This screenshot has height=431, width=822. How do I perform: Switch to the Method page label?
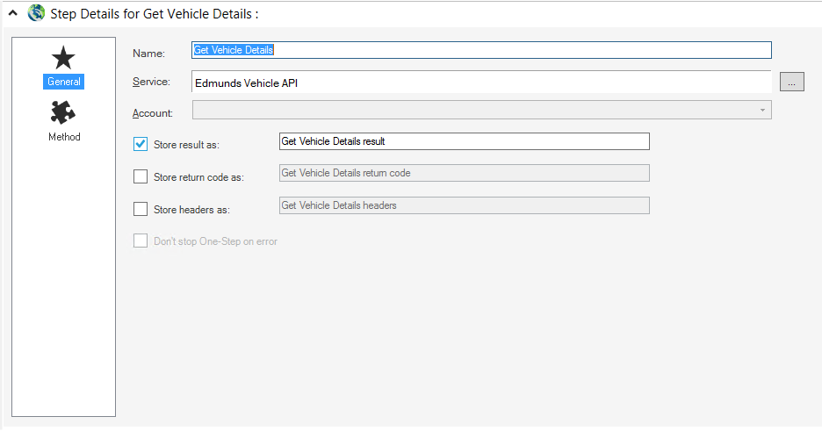click(x=64, y=137)
